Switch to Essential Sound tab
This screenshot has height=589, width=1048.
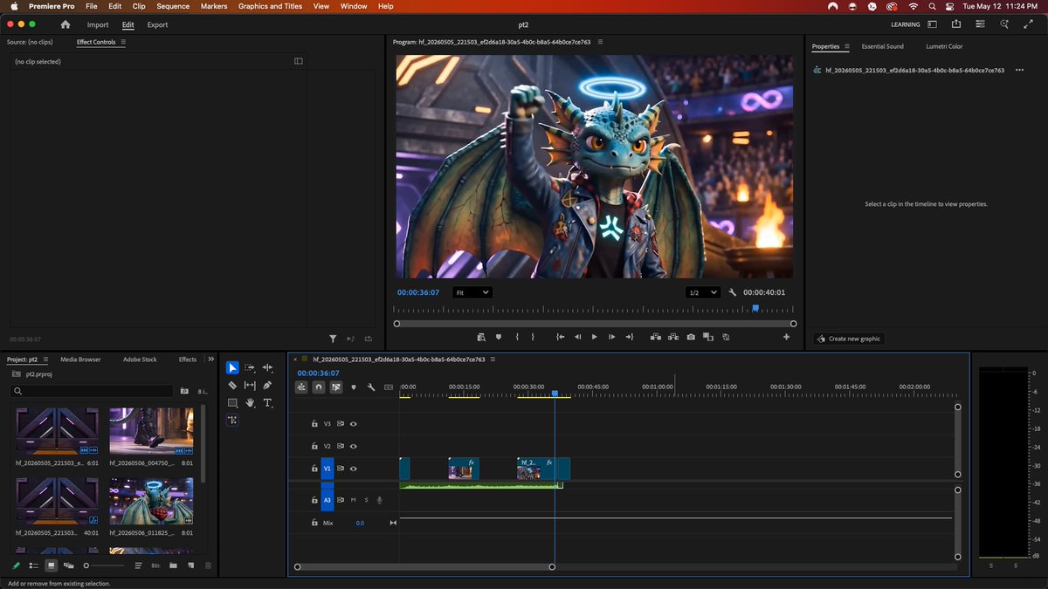[x=883, y=46]
